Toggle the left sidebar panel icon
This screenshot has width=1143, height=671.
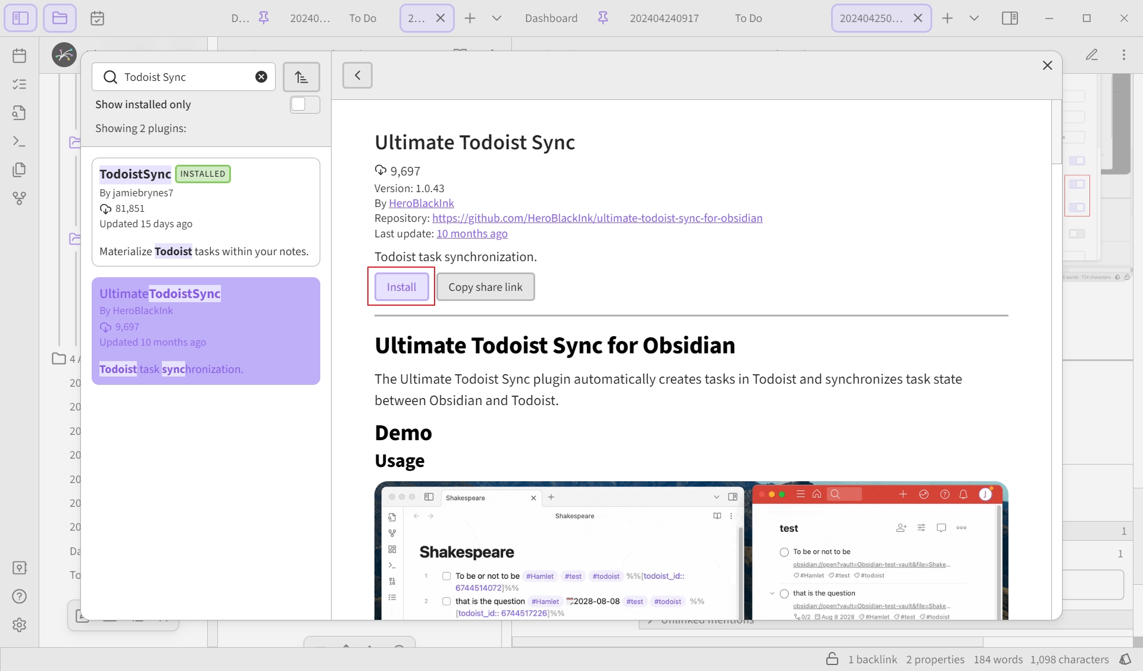20,18
